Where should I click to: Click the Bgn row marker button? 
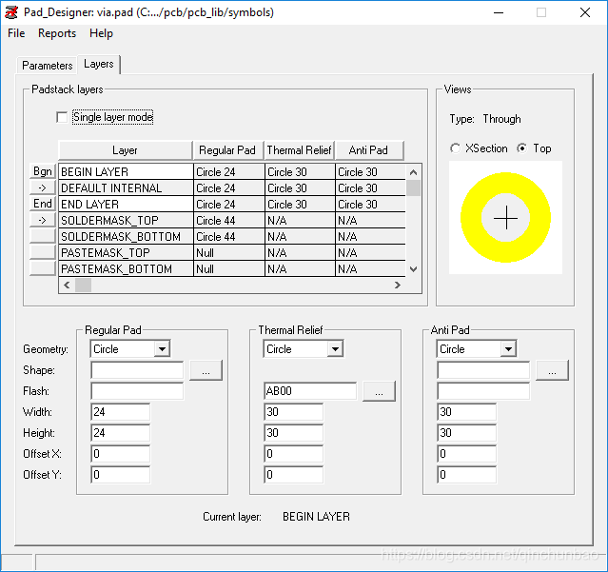pos(43,171)
